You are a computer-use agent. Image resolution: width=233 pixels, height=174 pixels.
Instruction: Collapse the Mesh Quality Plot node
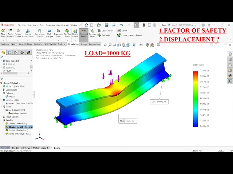pos(4,110)
